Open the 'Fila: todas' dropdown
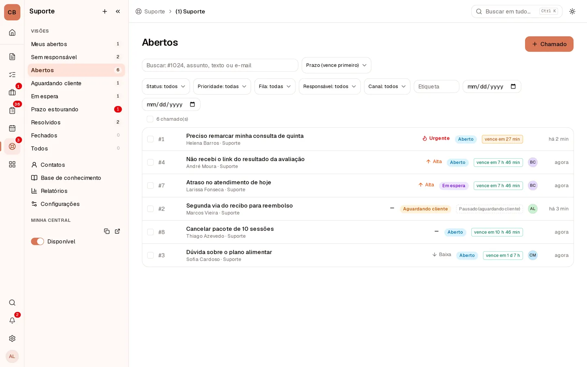 pyautogui.click(x=275, y=86)
